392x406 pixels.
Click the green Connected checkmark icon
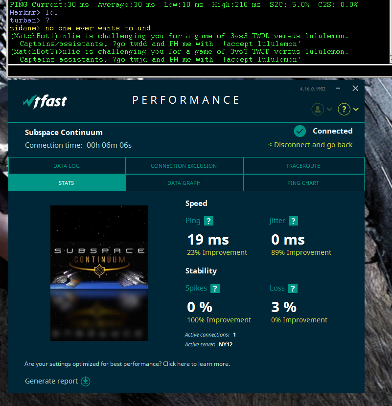[x=300, y=131]
